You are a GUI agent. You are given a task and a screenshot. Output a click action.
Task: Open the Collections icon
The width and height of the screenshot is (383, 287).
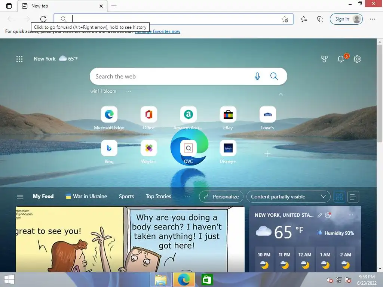(x=320, y=19)
